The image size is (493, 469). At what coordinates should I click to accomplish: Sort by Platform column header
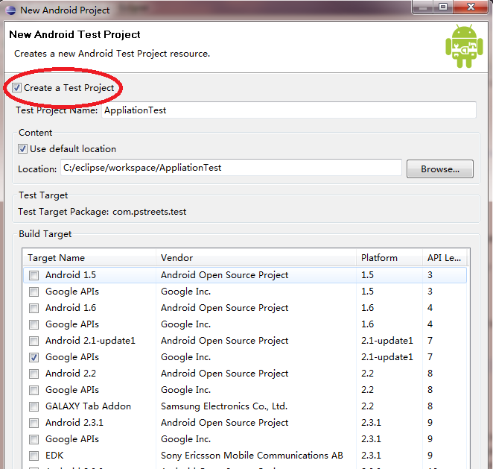point(389,258)
